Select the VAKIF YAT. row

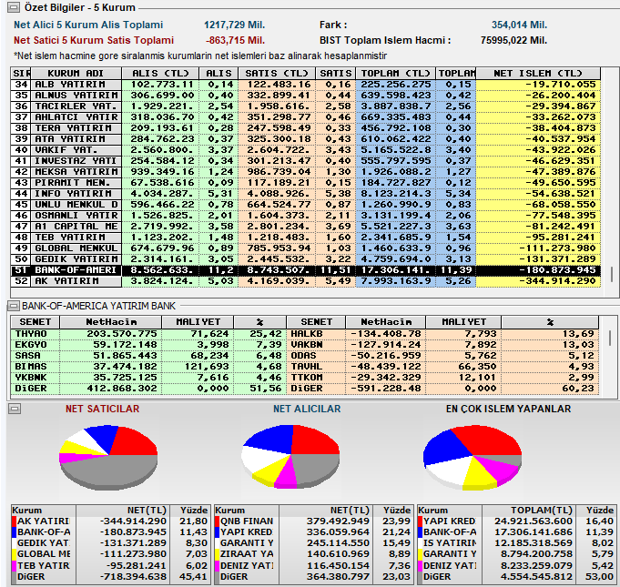pyautogui.click(x=306, y=150)
